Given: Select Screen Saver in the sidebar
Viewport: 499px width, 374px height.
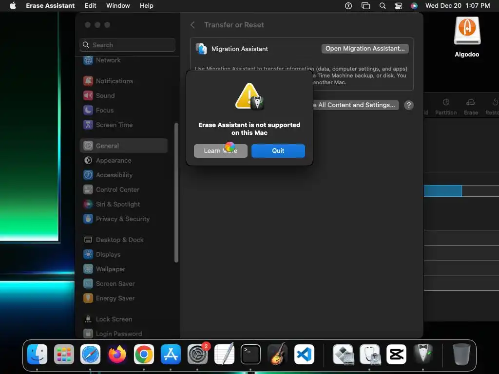Looking at the screenshot, I should (x=124, y=284).
